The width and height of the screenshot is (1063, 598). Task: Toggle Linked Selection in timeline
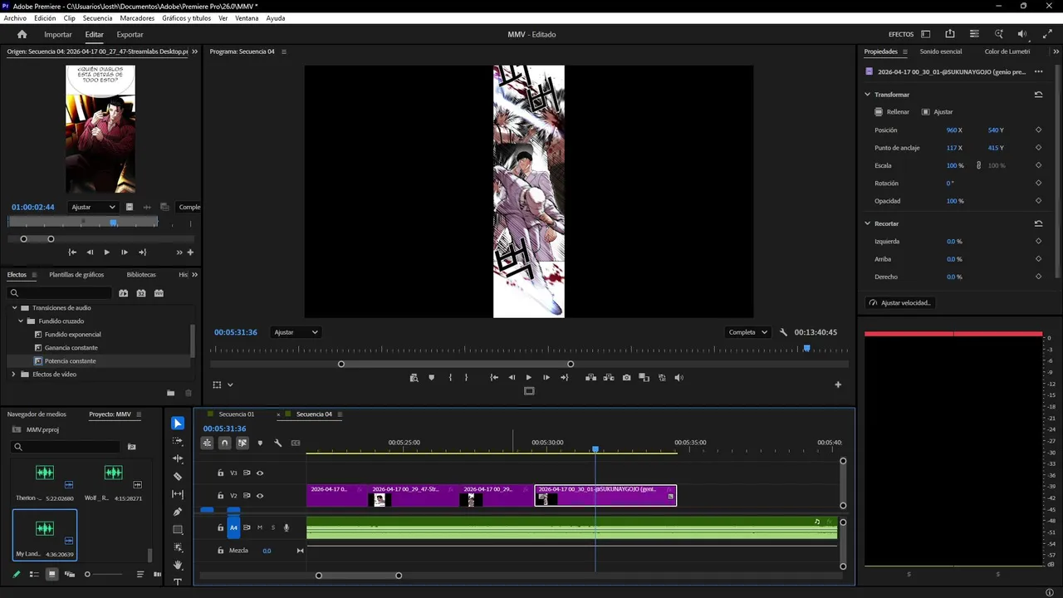coord(242,443)
